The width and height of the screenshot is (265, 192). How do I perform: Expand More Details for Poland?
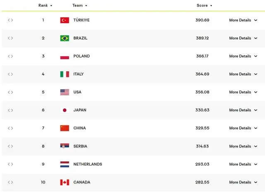pyautogui.click(x=243, y=56)
